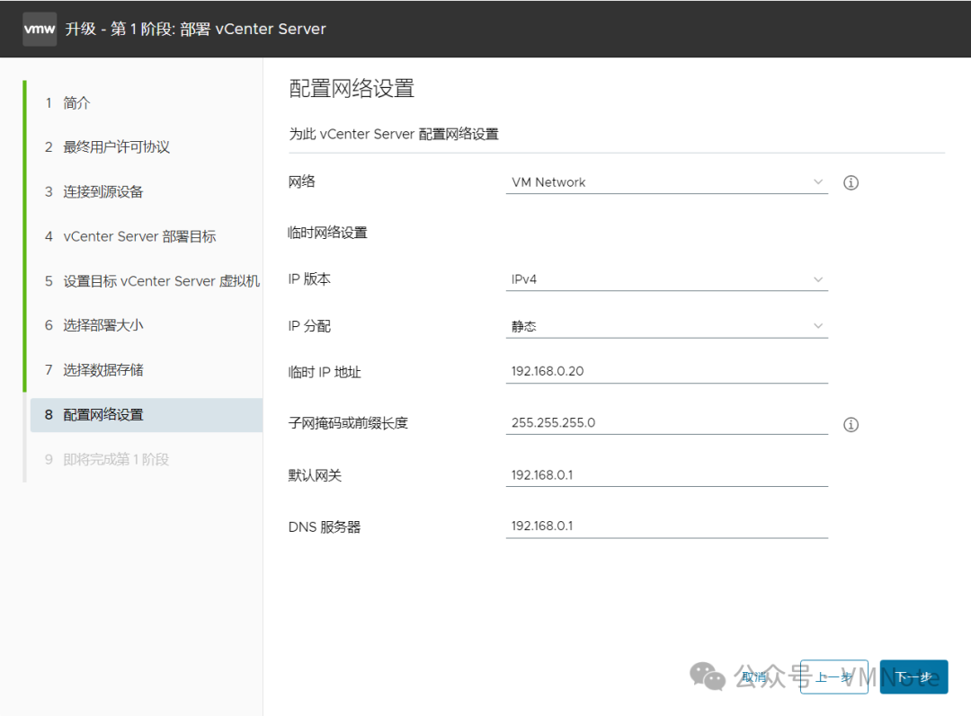The width and height of the screenshot is (971, 716).
Task: Click disabled step 9 即将完成第 1 阶段
Action: pos(107,459)
